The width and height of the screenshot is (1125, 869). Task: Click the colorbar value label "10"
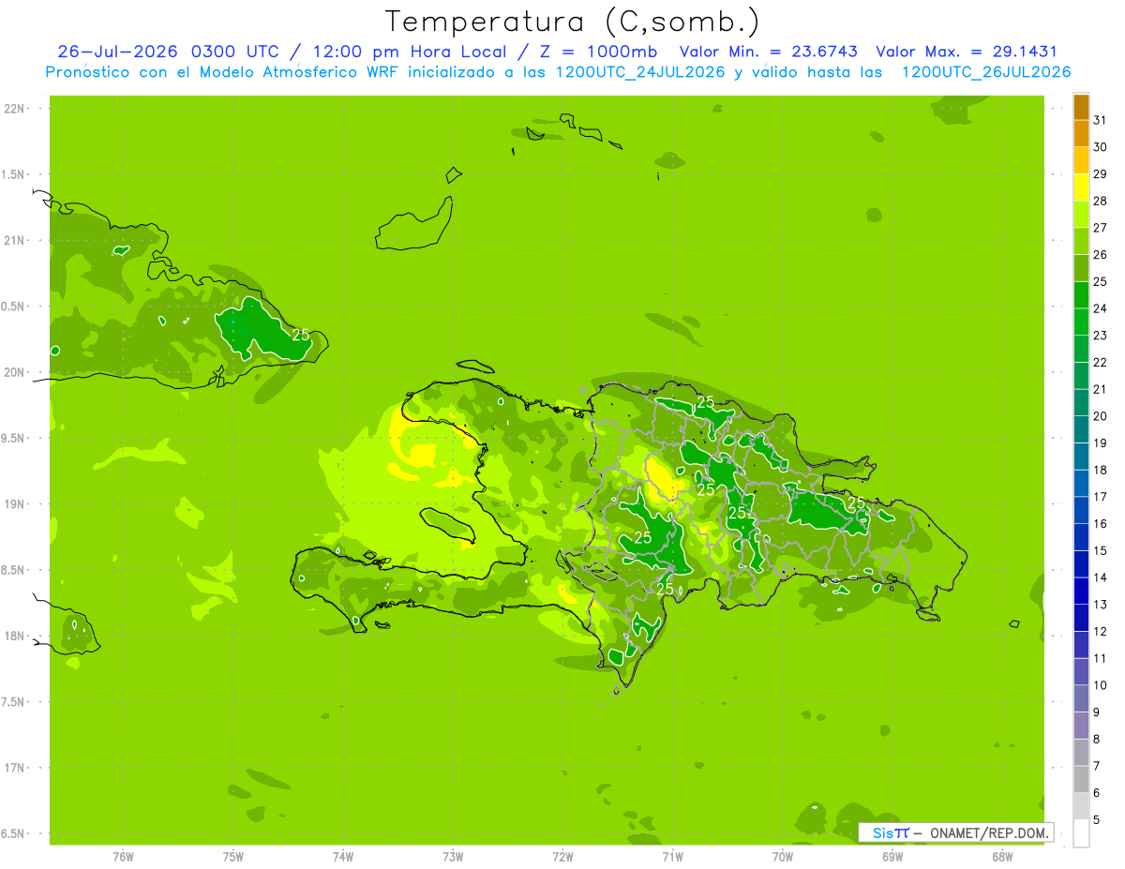pyautogui.click(x=1100, y=685)
